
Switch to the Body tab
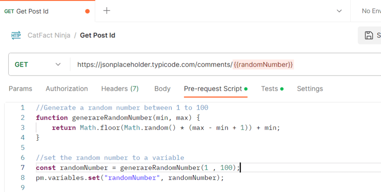pyautogui.click(x=162, y=89)
